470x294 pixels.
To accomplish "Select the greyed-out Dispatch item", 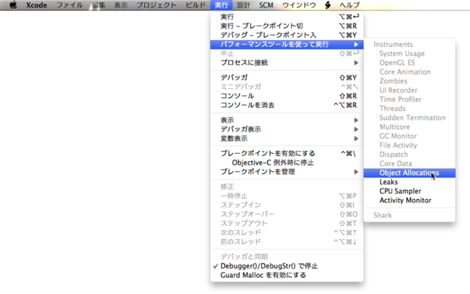I will (x=410, y=155).
